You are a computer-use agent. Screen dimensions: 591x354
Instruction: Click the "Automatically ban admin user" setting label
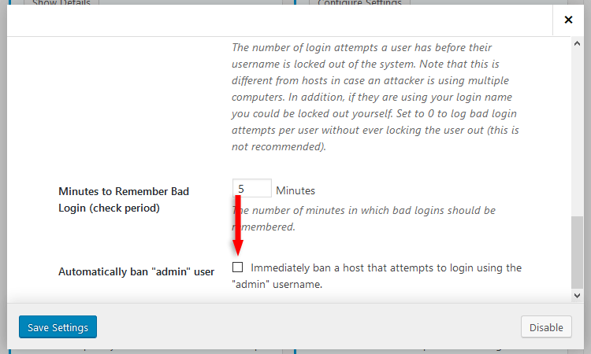pos(136,271)
